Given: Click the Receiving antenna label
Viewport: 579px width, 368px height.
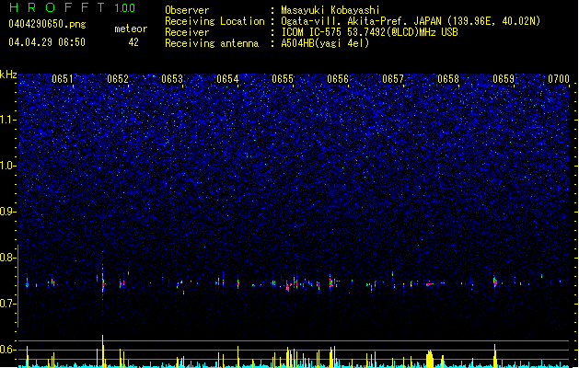Looking at the screenshot, I should point(212,43).
